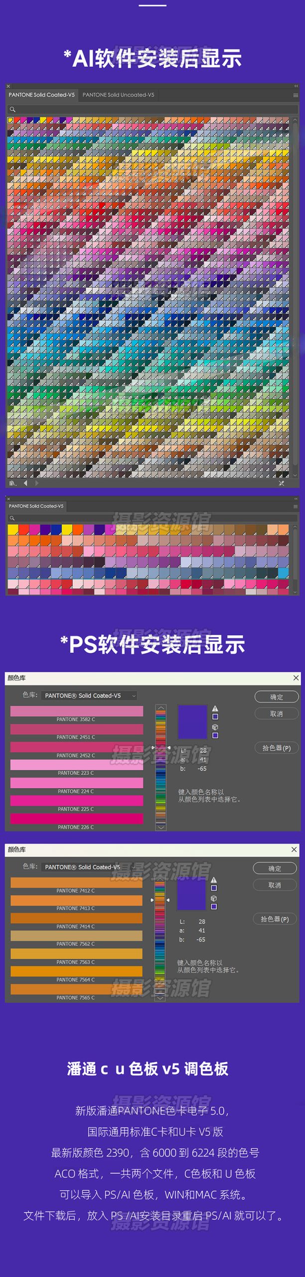Switch to PANTONE Solid Uncoated-V5 tab

point(118,95)
